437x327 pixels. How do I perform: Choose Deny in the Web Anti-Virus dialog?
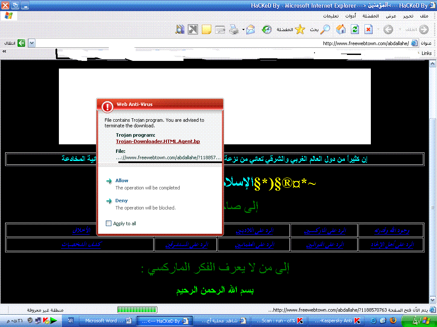coord(122,201)
